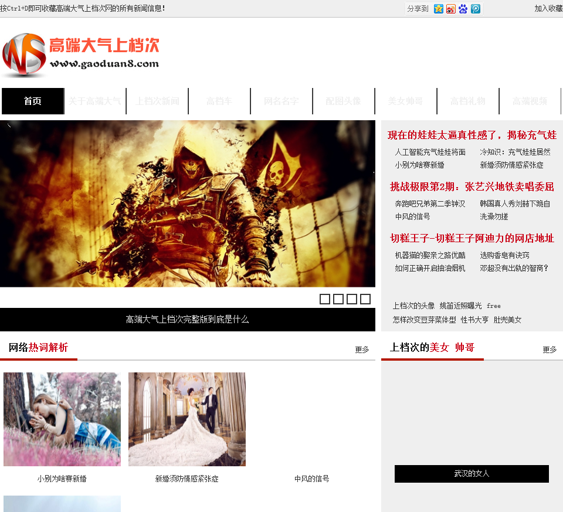
Task: Select the fourth slideshow indicator square
Action: point(365,299)
